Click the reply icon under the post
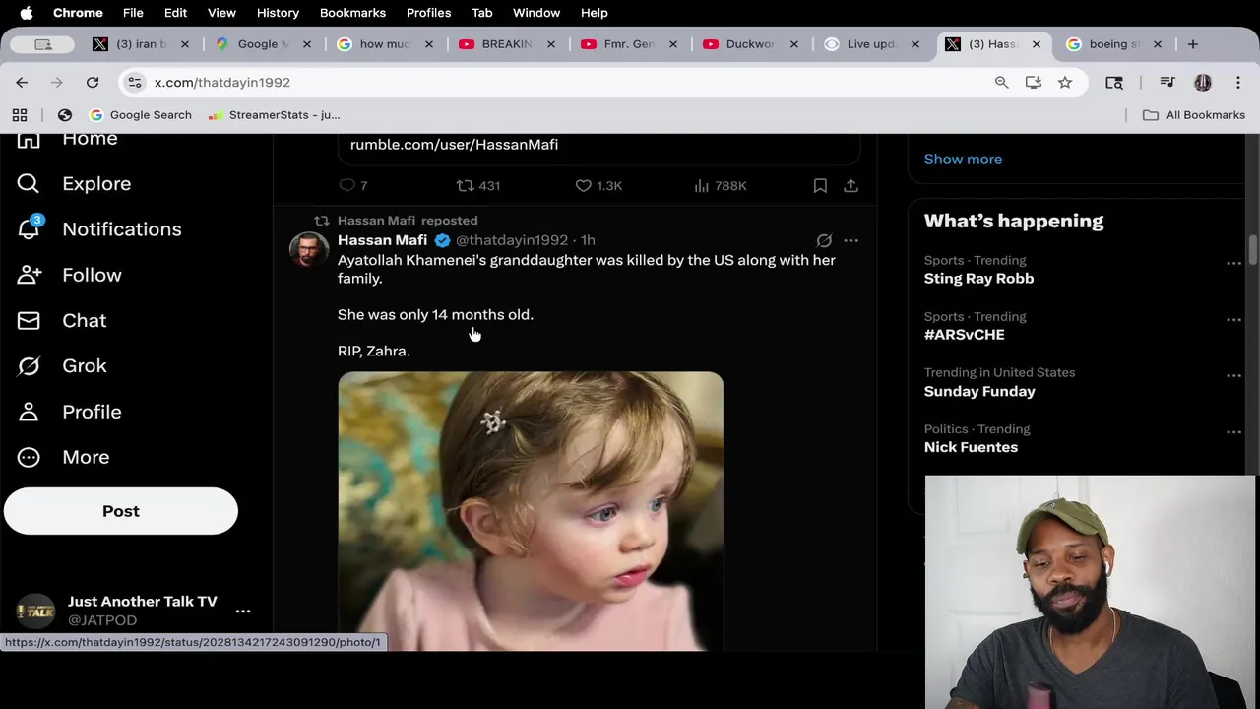The height and width of the screenshot is (709, 1260). 347,185
